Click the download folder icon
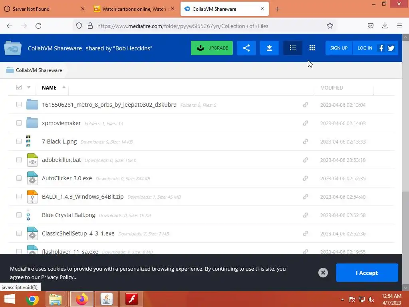 270,48
